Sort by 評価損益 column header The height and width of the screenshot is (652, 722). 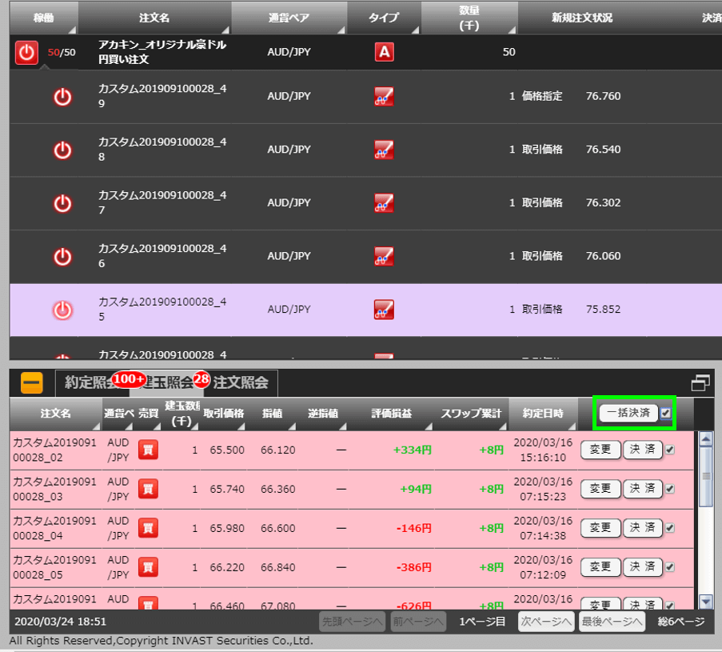pyautogui.click(x=390, y=414)
